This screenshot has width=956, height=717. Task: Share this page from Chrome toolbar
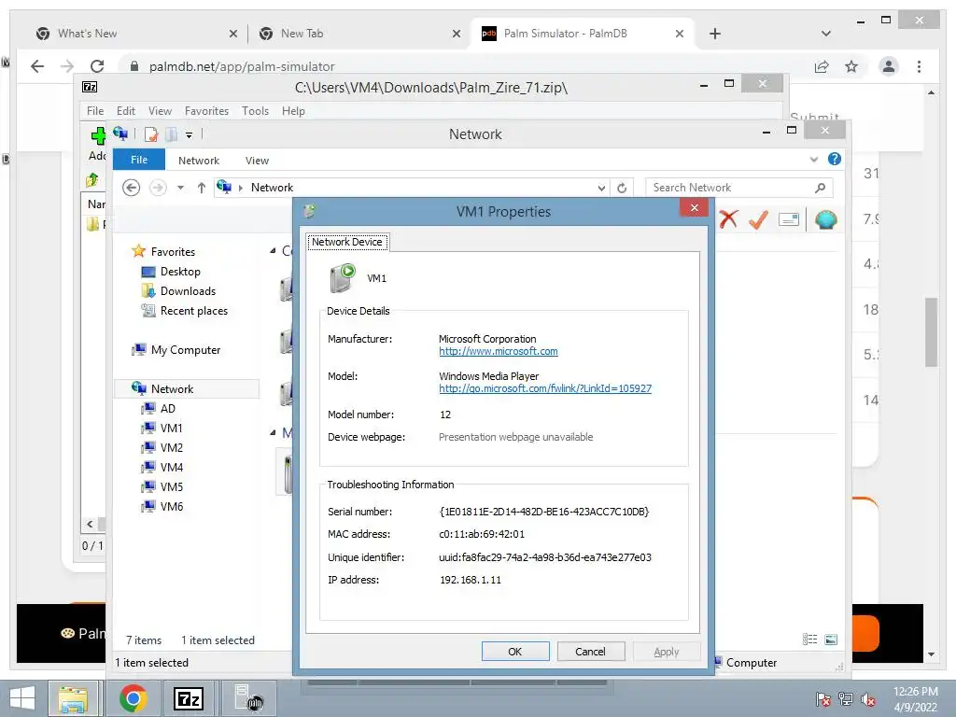(822, 66)
